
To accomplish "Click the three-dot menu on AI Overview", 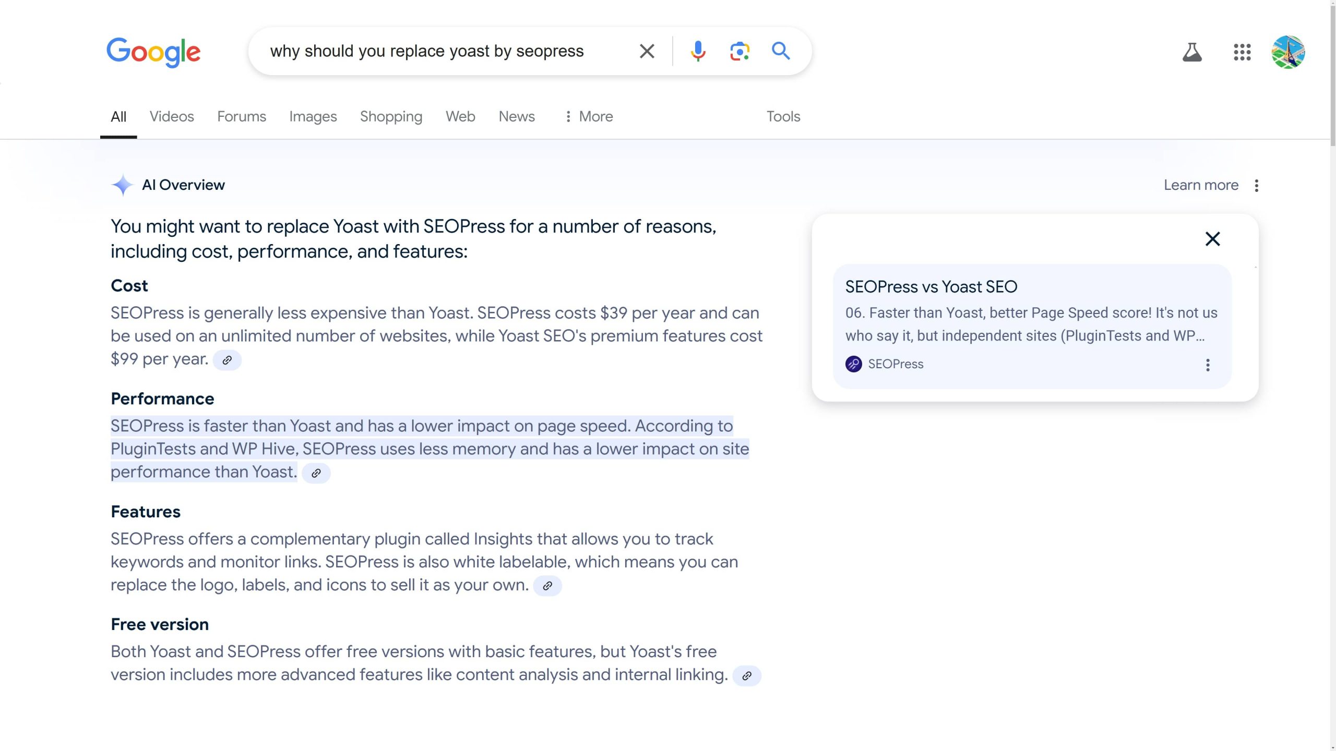I will 1257,185.
